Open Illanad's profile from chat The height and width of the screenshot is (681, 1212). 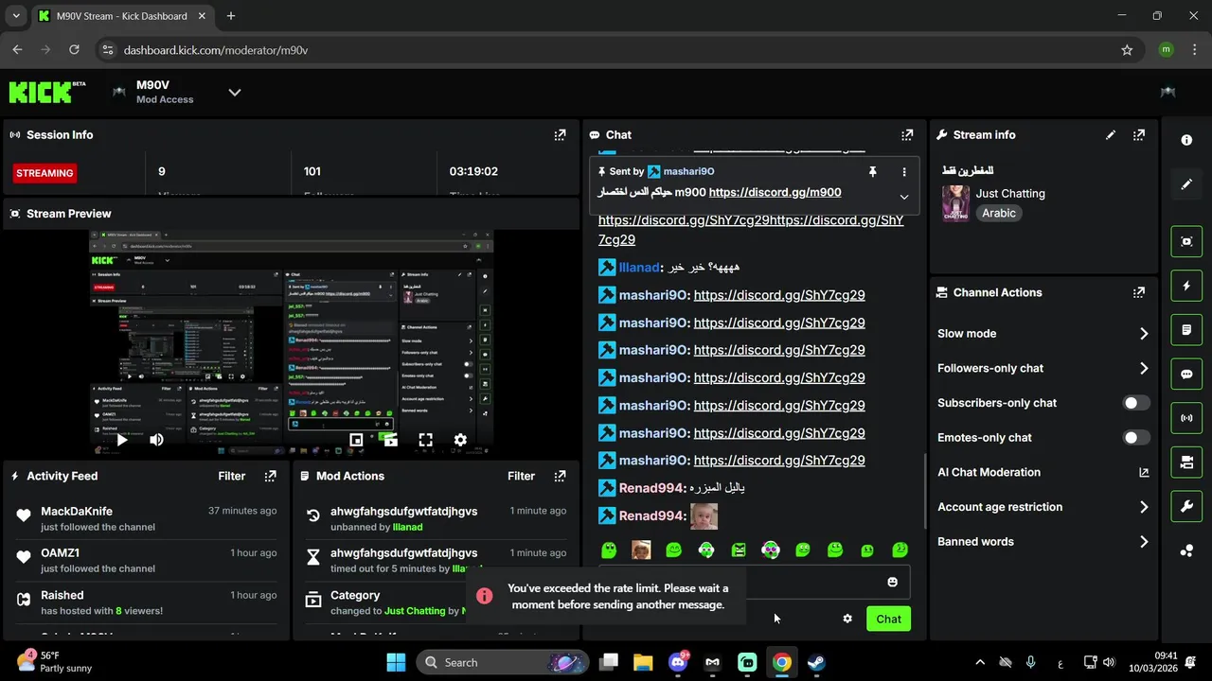pos(638,268)
